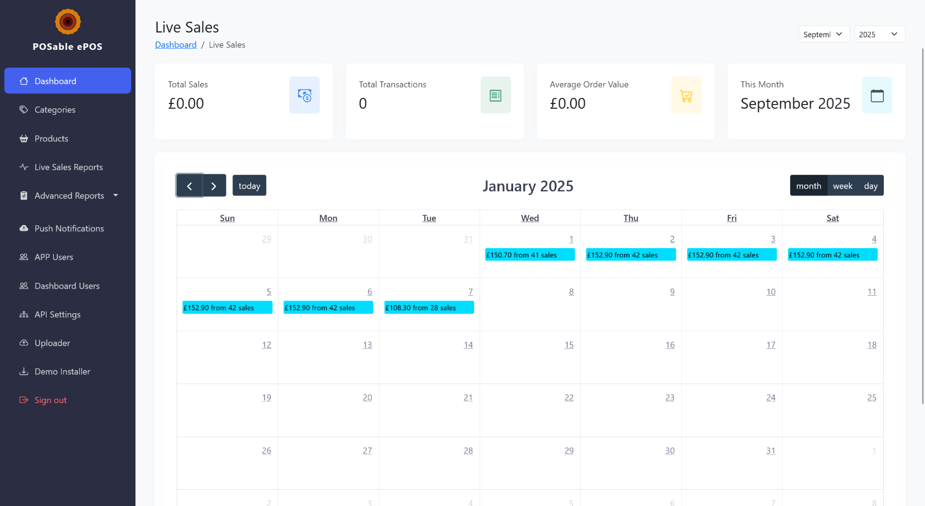The image size is (925, 506).
Task: Follow the Dashboard breadcrumb link
Action: (x=176, y=44)
